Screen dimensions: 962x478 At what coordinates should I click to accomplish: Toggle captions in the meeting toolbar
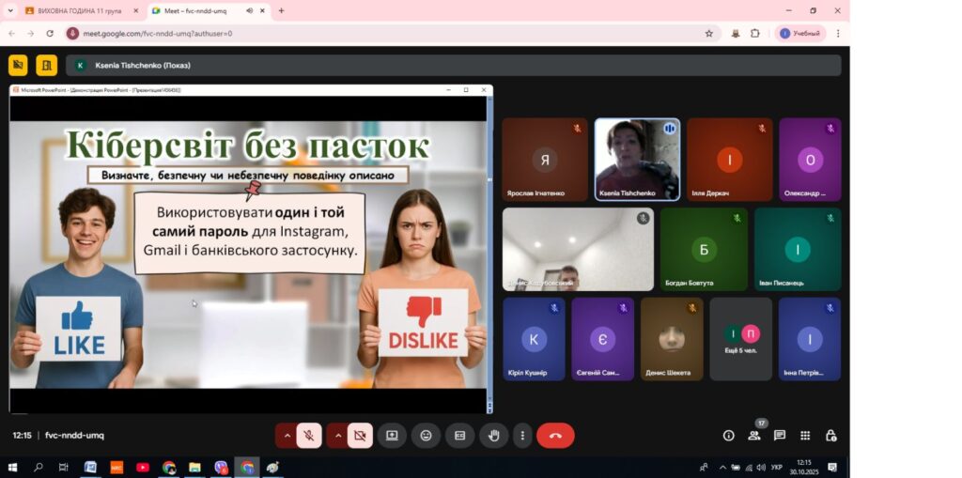[459, 436]
